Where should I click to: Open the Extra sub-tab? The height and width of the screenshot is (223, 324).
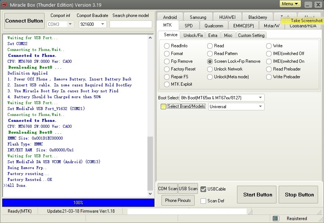[213, 35]
